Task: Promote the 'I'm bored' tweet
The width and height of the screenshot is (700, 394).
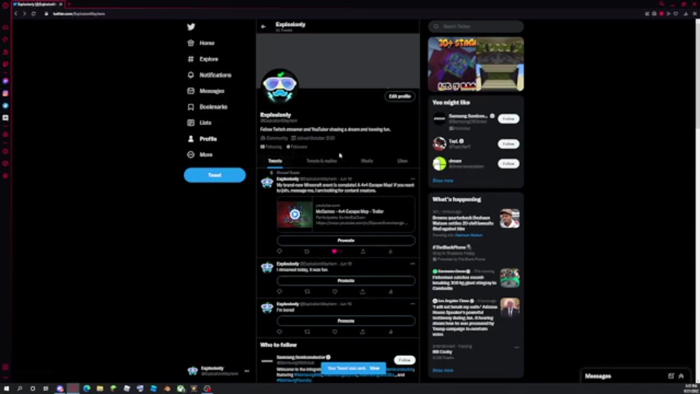Action: tap(346, 321)
